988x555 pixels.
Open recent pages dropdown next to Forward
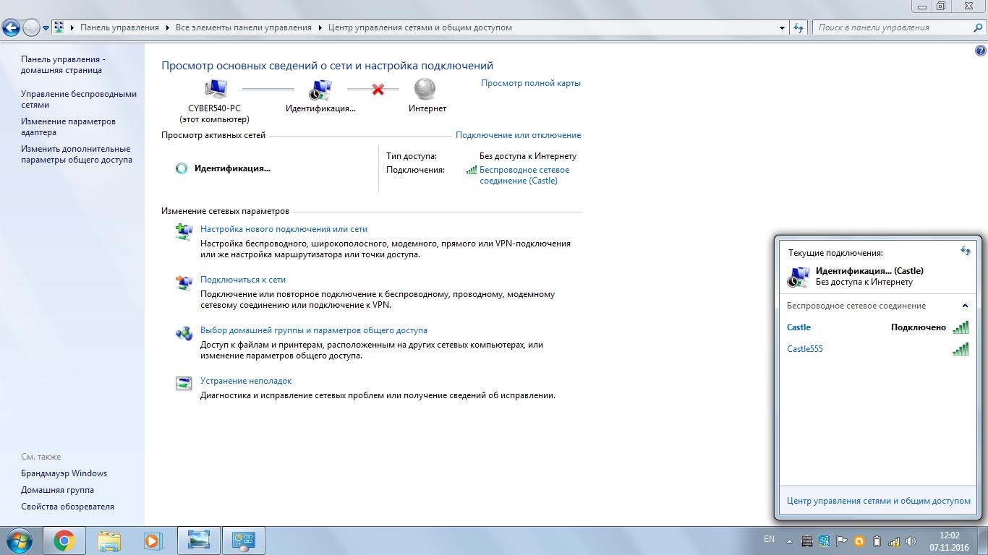tap(46, 28)
